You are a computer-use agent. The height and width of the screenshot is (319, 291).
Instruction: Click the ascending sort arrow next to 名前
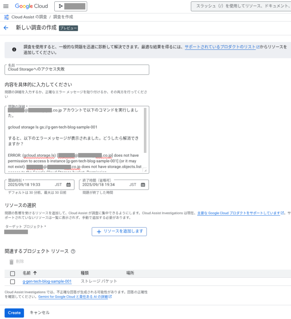(x=35, y=273)
